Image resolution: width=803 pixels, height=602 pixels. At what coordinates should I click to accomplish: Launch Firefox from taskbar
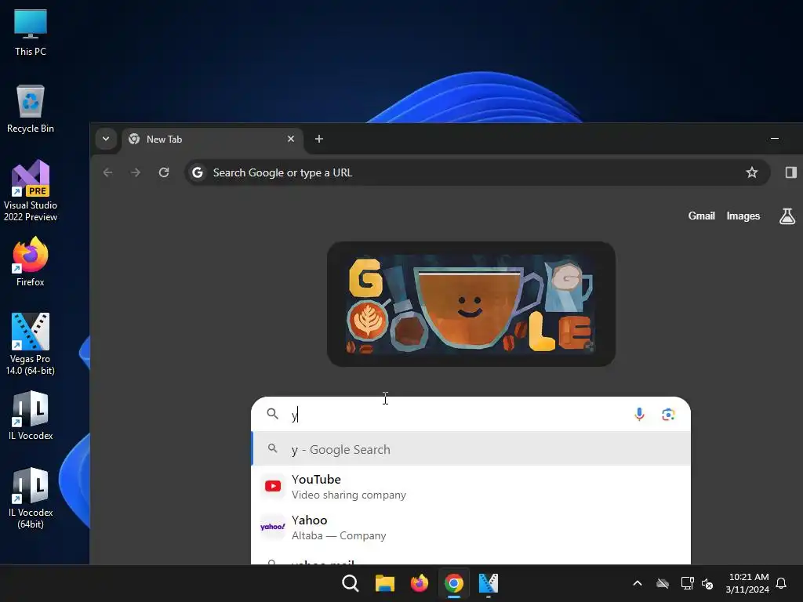click(x=419, y=583)
